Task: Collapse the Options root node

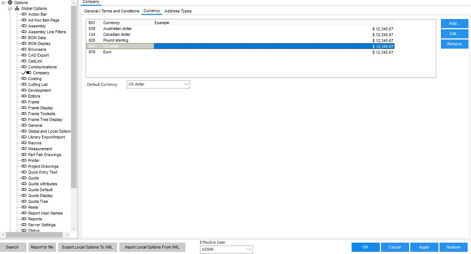Action: (x=3, y=3)
